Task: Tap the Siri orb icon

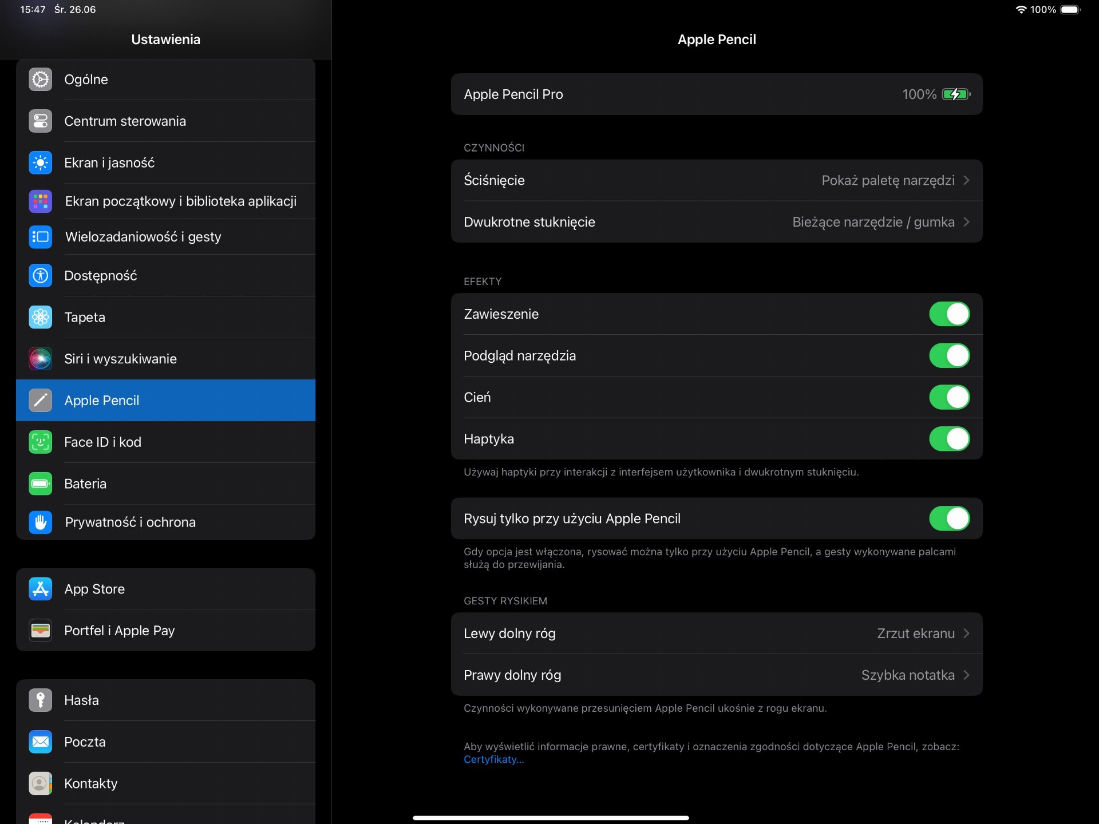Action: pyautogui.click(x=40, y=359)
